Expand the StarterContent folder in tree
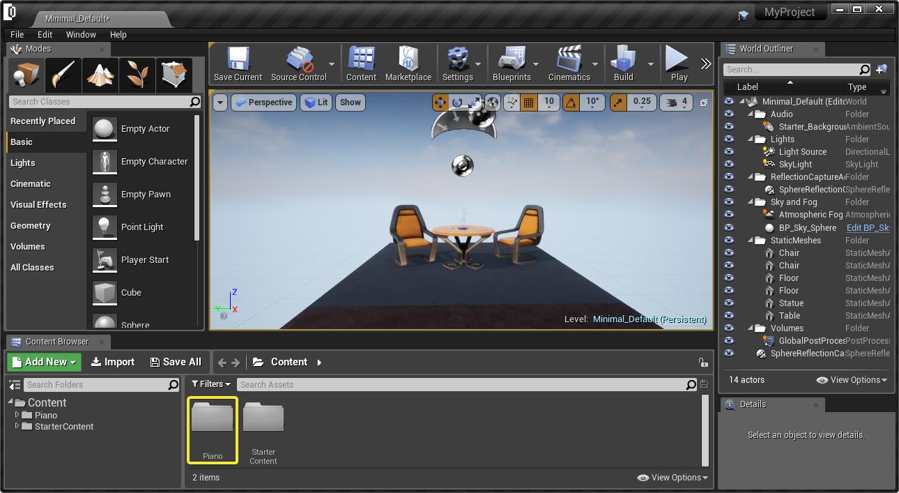Screen dimensions: 899x493 [x=17, y=427]
